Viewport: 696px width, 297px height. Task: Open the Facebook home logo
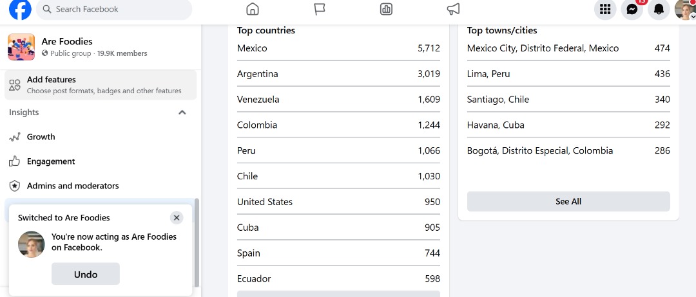coord(21,9)
